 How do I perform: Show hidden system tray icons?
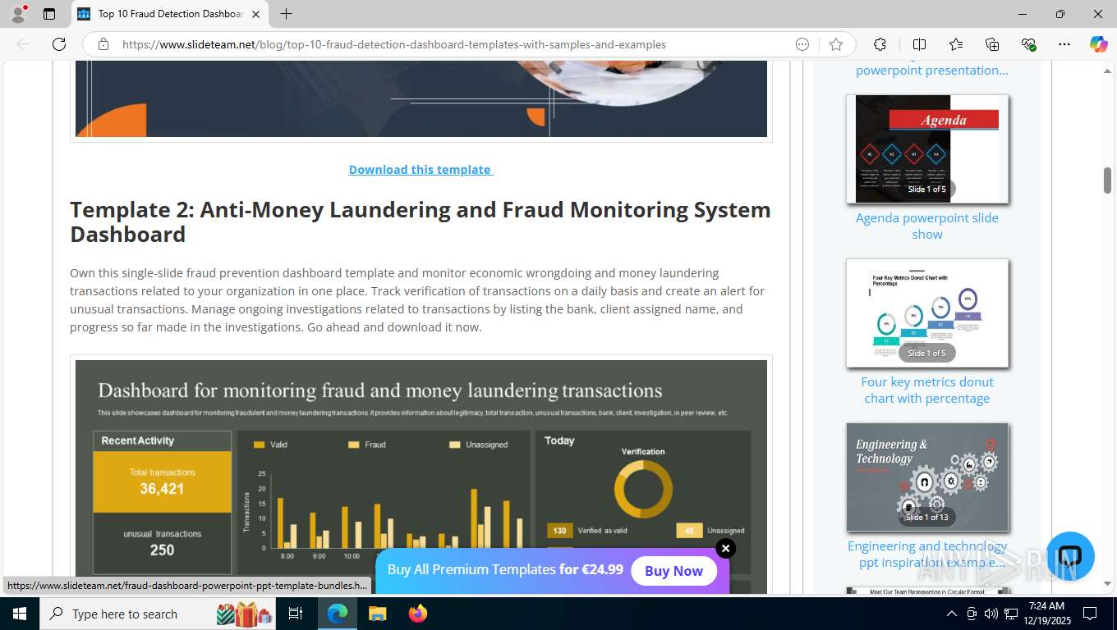coord(952,614)
